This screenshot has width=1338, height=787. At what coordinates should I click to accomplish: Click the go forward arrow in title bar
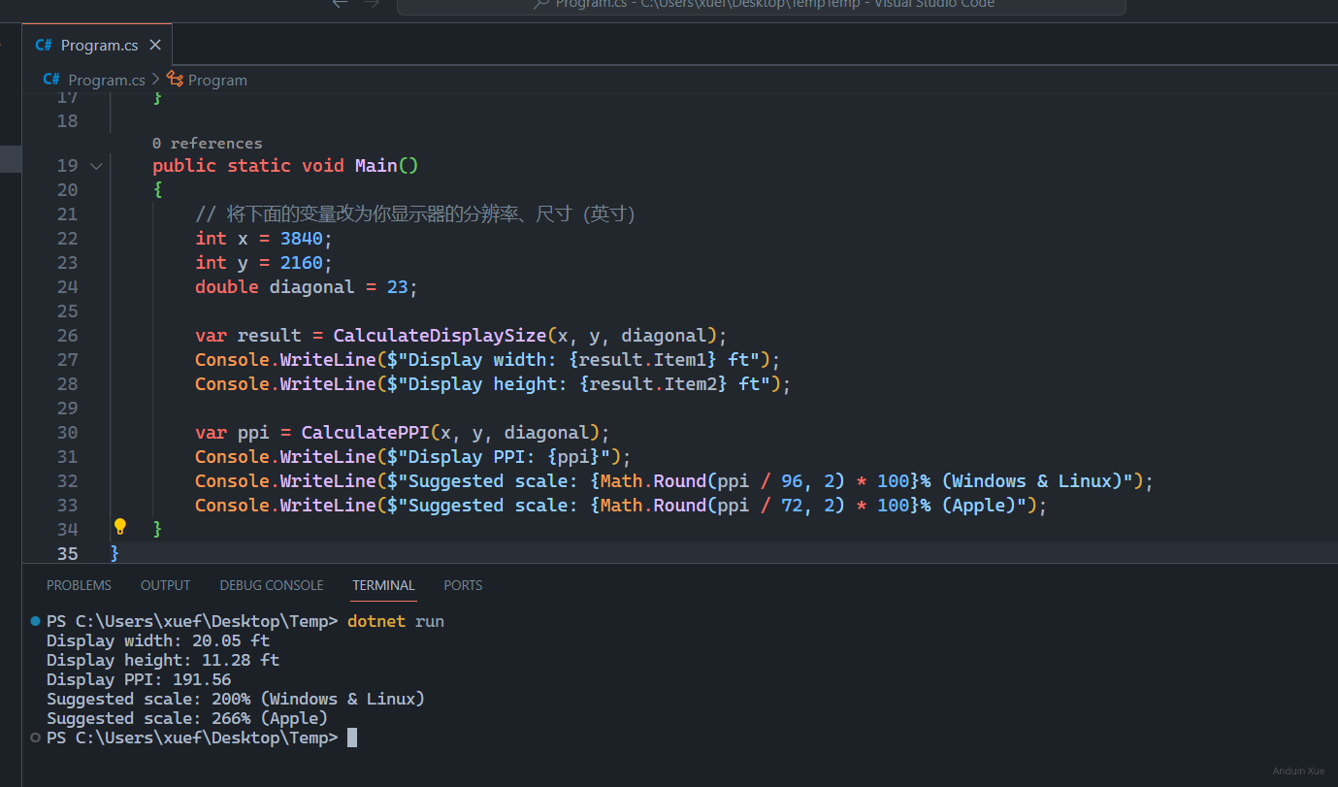(x=372, y=4)
